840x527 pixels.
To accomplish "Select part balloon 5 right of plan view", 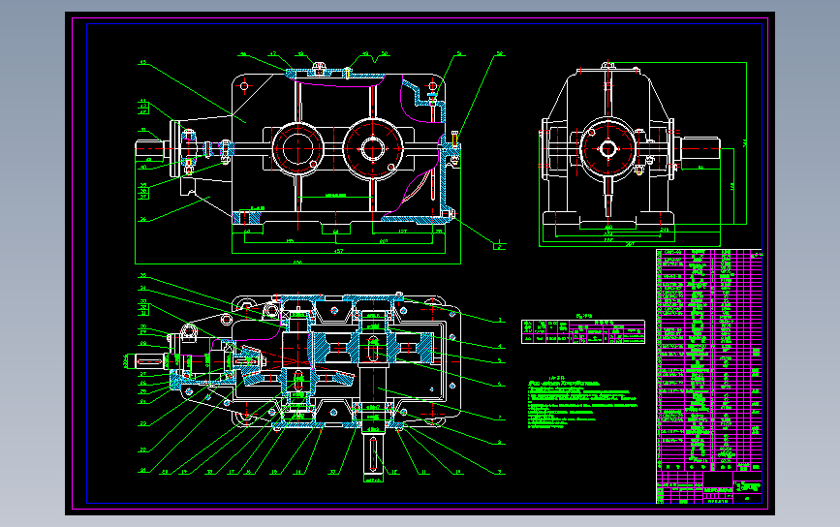I will click(x=500, y=361).
